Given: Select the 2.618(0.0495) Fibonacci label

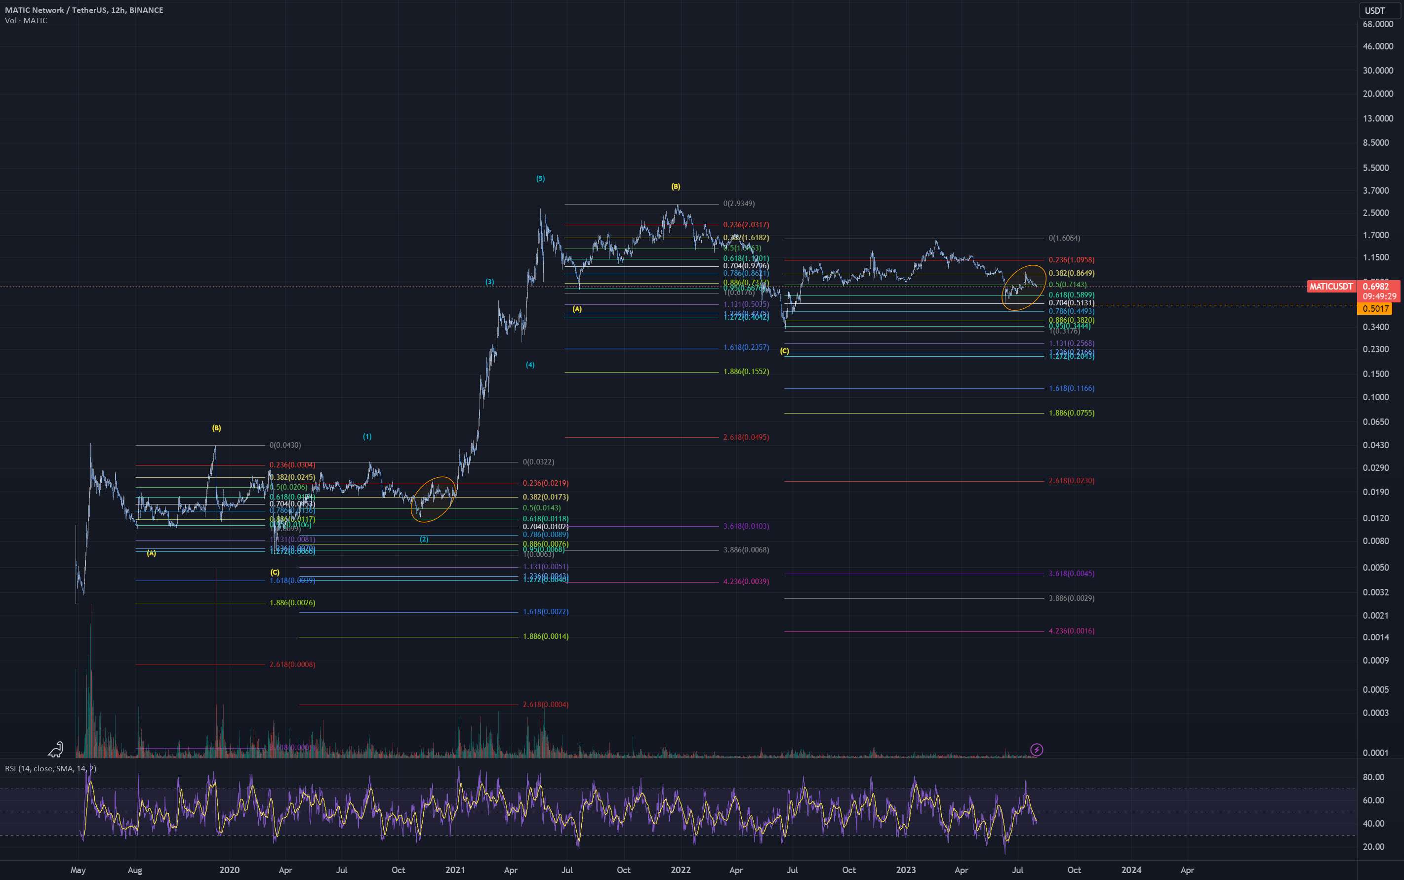Looking at the screenshot, I should click(x=746, y=437).
